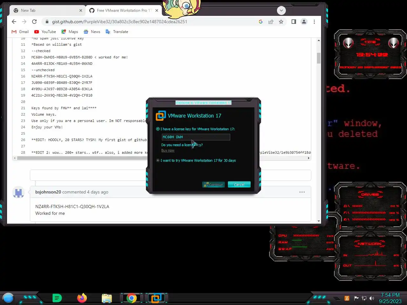The width and height of the screenshot is (407, 305).
Task: Click the network tray icon
Action: coord(364,298)
